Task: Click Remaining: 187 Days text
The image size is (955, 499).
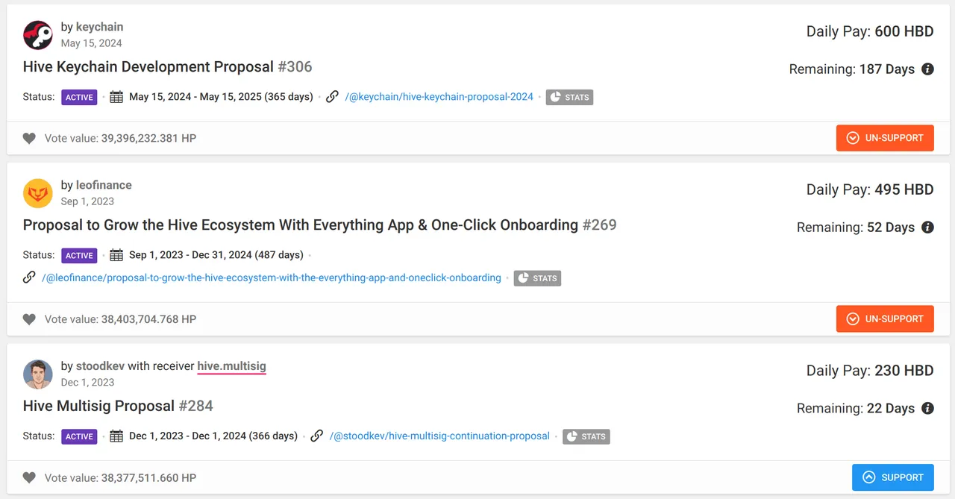Action: (852, 69)
